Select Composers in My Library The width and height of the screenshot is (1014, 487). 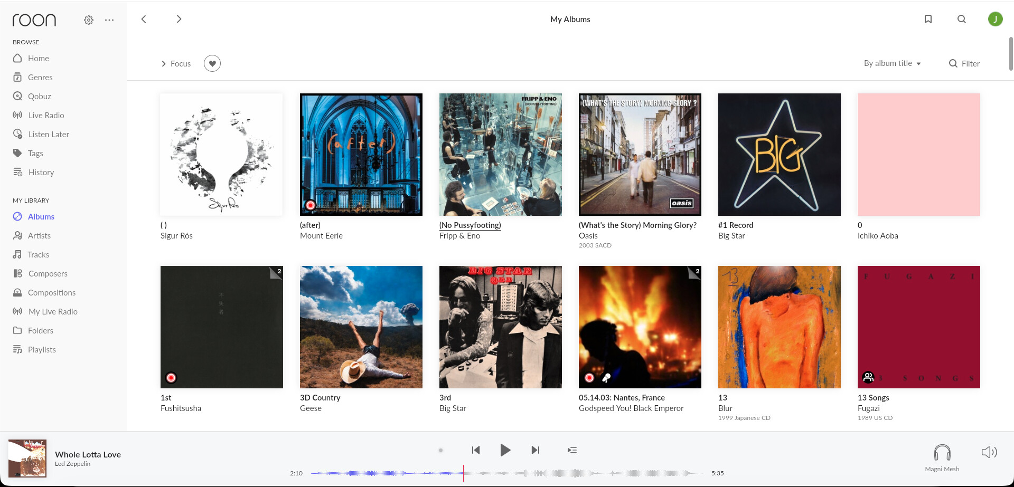(x=40, y=273)
